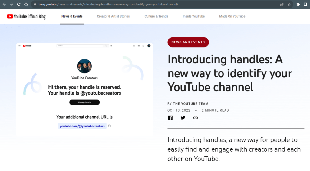Copy the article link with chain icon

click(x=196, y=118)
